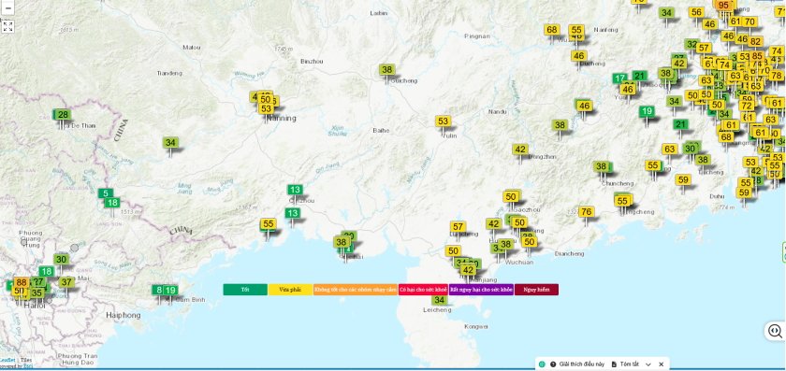Zoom out the map with minus button
786x371 pixels.
7,7
